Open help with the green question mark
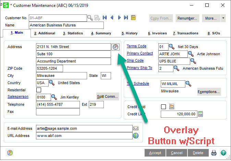This screenshot has width=231, height=161. (x=223, y=153)
